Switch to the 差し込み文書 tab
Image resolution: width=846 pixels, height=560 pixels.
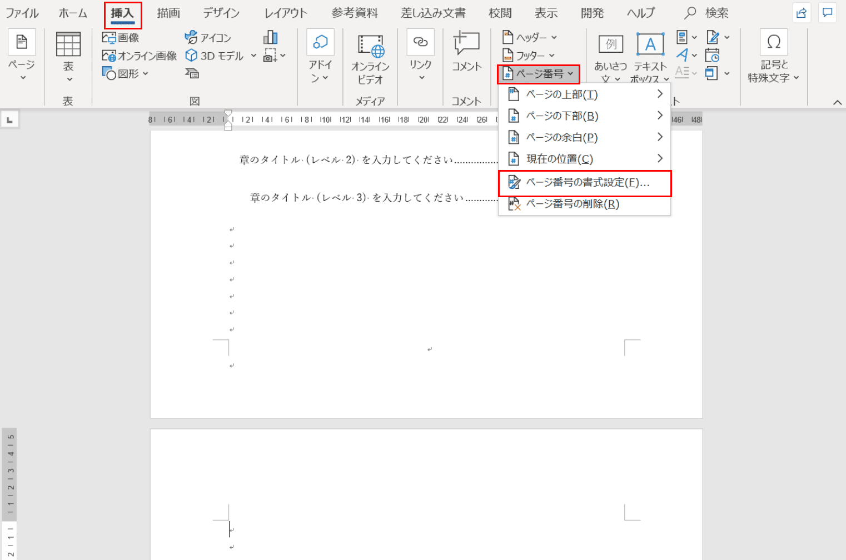(x=434, y=13)
